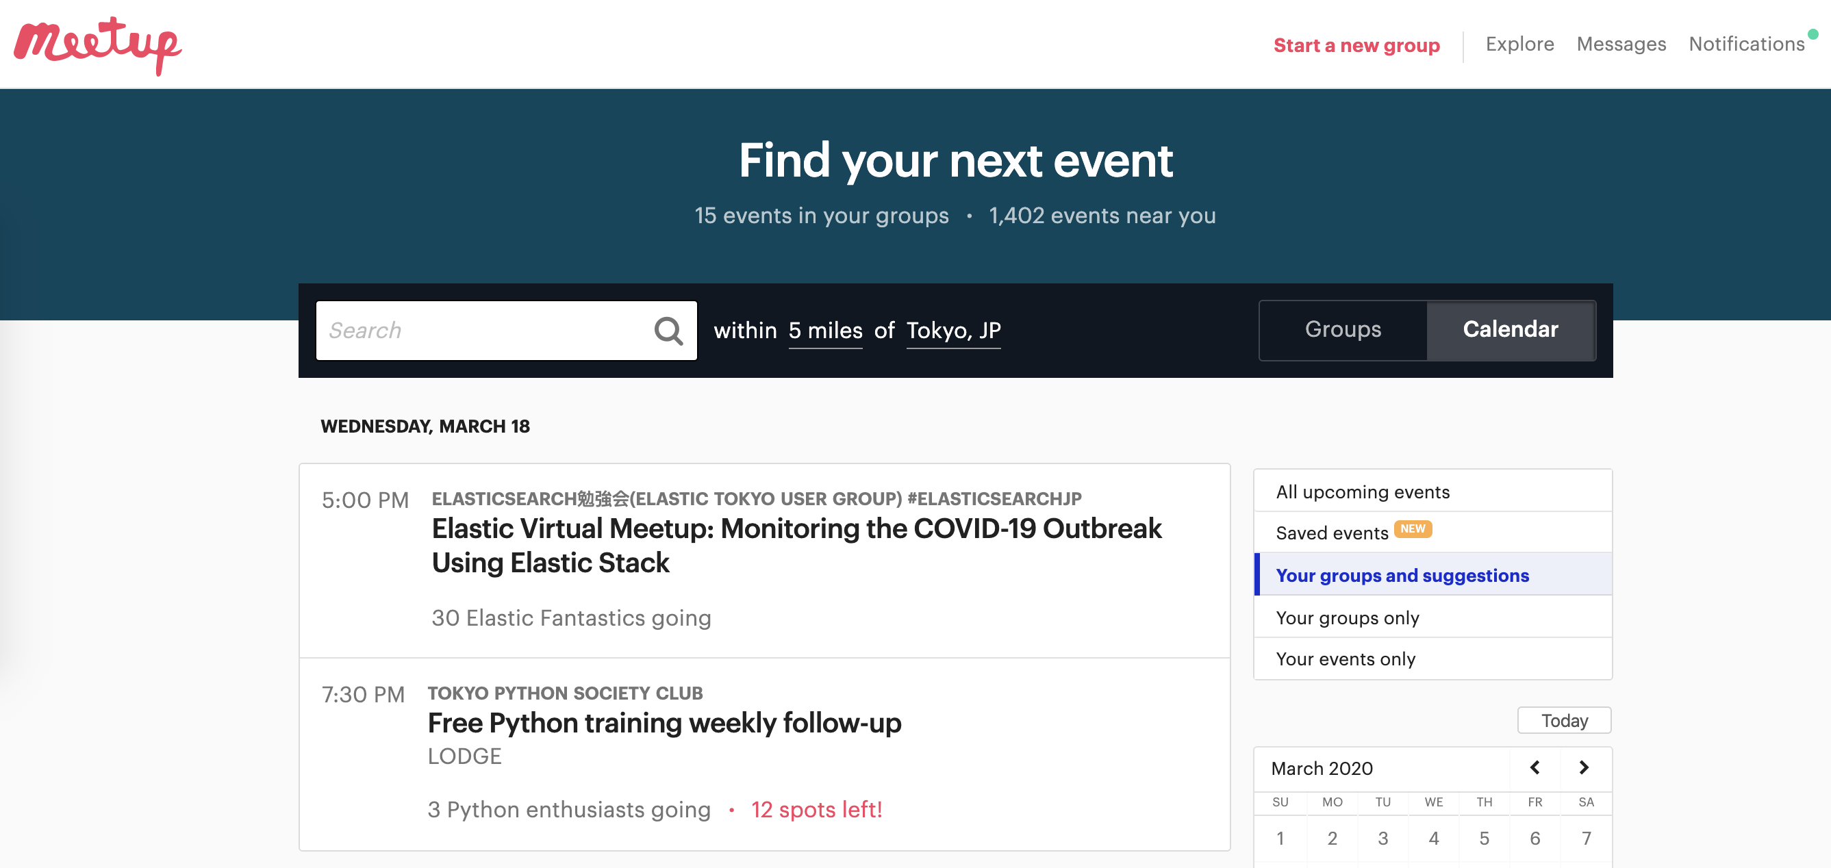
Task: Click the Meetup logo
Action: (x=97, y=45)
